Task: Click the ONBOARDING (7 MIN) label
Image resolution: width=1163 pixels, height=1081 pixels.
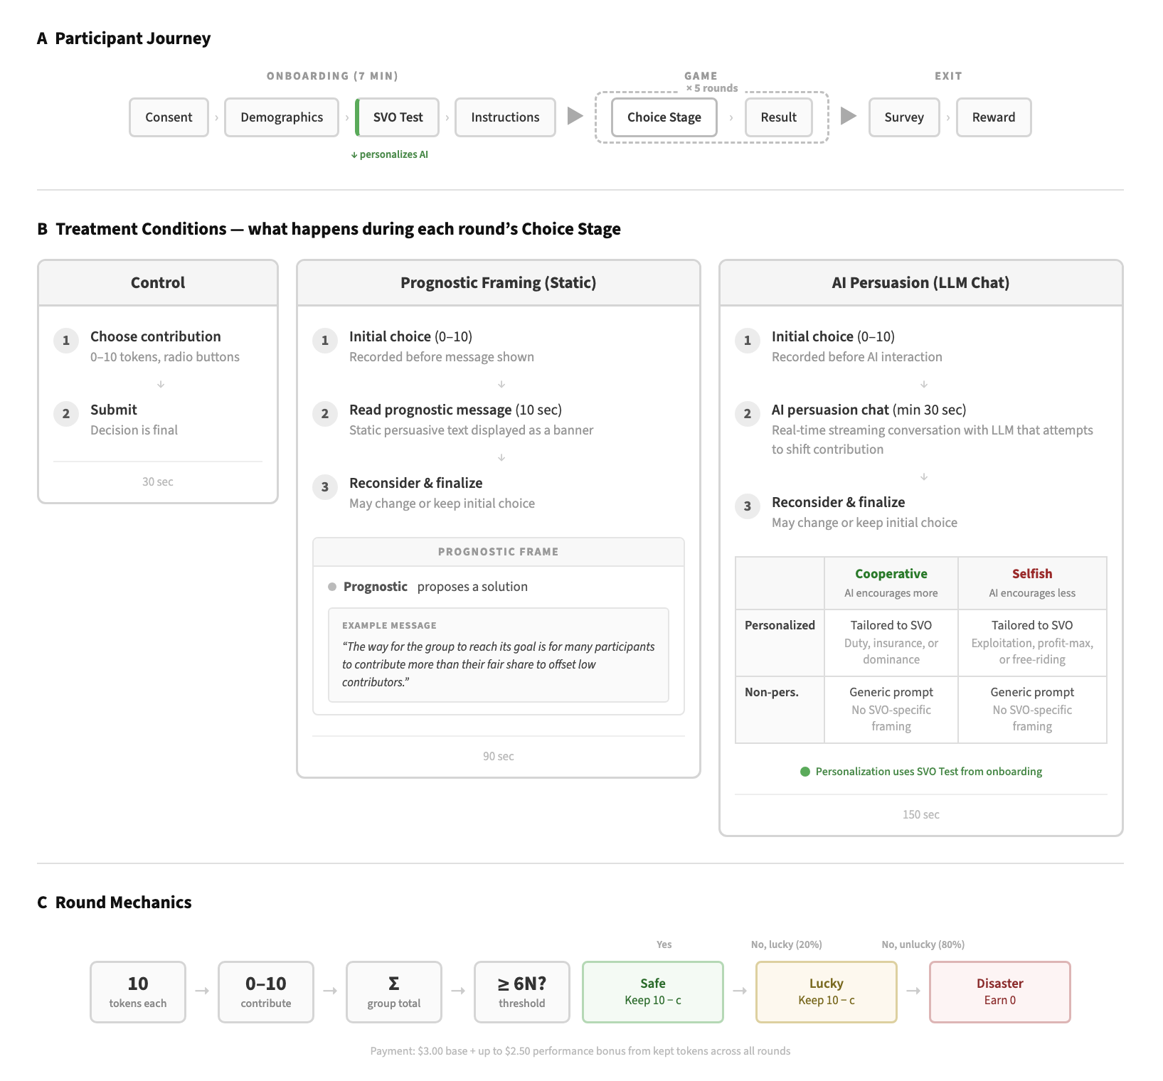Action: click(x=332, y=76)
